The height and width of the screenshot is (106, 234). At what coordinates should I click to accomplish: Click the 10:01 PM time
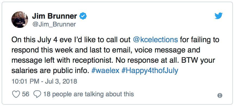[x=25, y=81]
